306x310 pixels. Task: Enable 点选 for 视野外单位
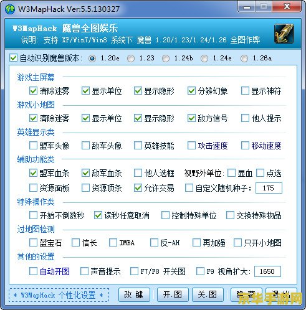pyautogui.click(x=260, y=173)
